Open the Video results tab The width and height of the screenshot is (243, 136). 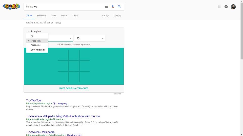[53, 16]
